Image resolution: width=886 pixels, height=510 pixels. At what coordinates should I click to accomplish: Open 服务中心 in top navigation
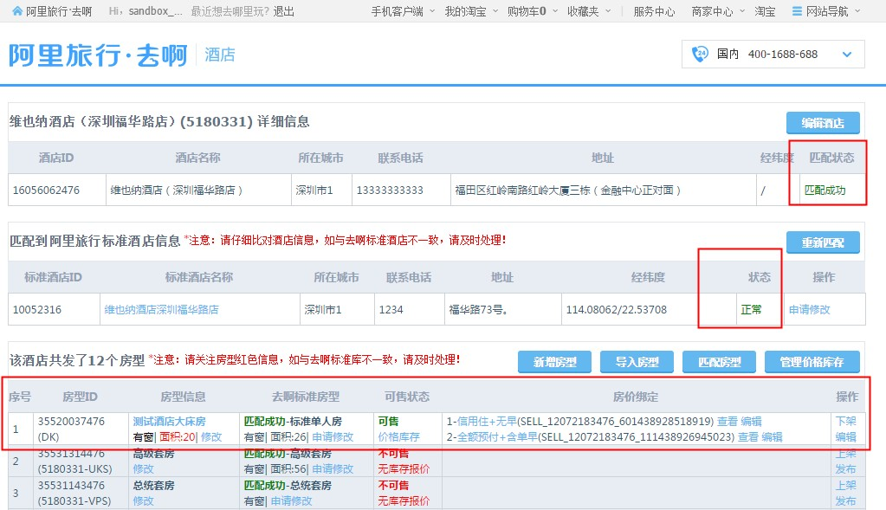[654, 11]
